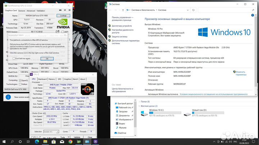Click the refresh button beside the Система address bar

[x=193, y=10]
